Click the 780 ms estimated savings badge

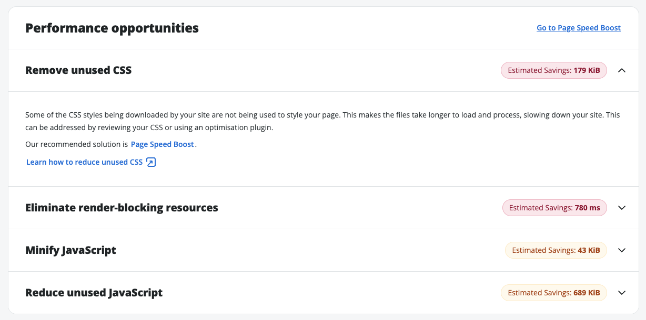554,208
